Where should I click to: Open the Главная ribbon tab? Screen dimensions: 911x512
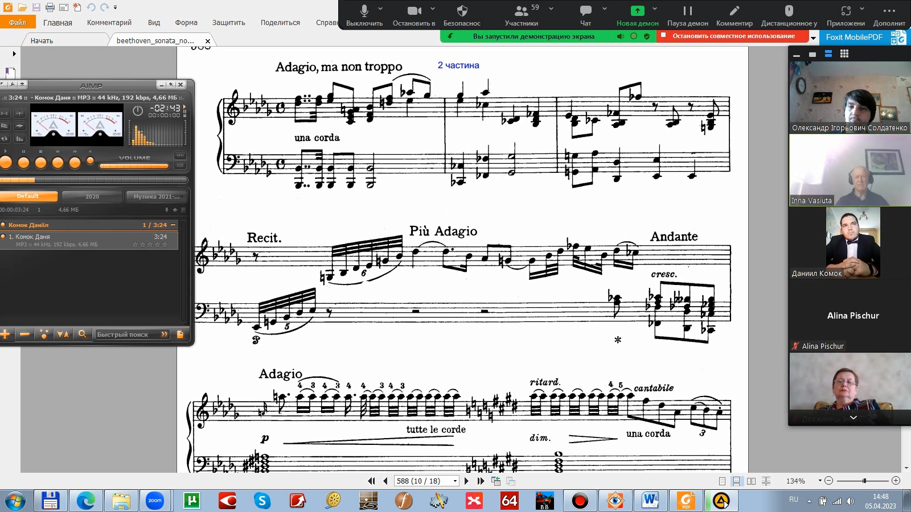pyautogui.click(x=58, y=23)
